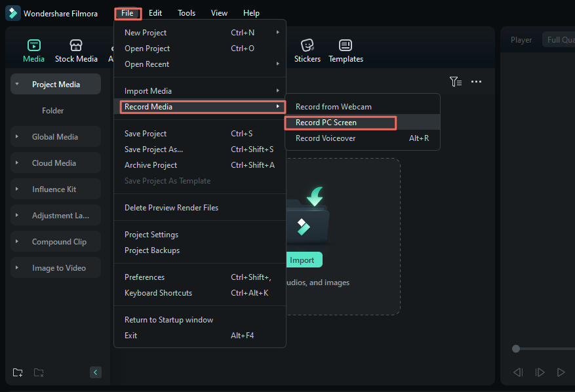Move the player progress slider handle
Screen dimensions: 575x392
click(x=516, y=349)
